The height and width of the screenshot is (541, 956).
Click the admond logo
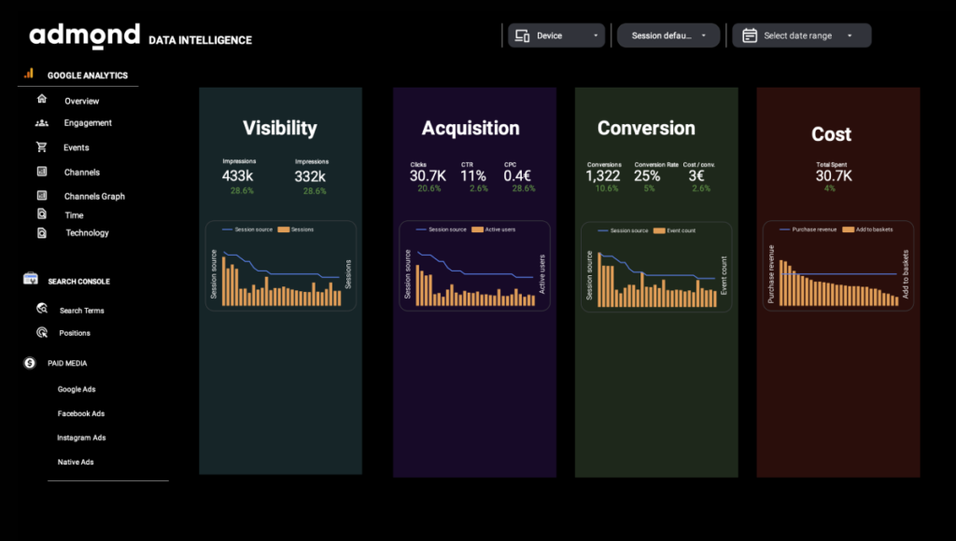pyautogui.click(x=84, y=36)
